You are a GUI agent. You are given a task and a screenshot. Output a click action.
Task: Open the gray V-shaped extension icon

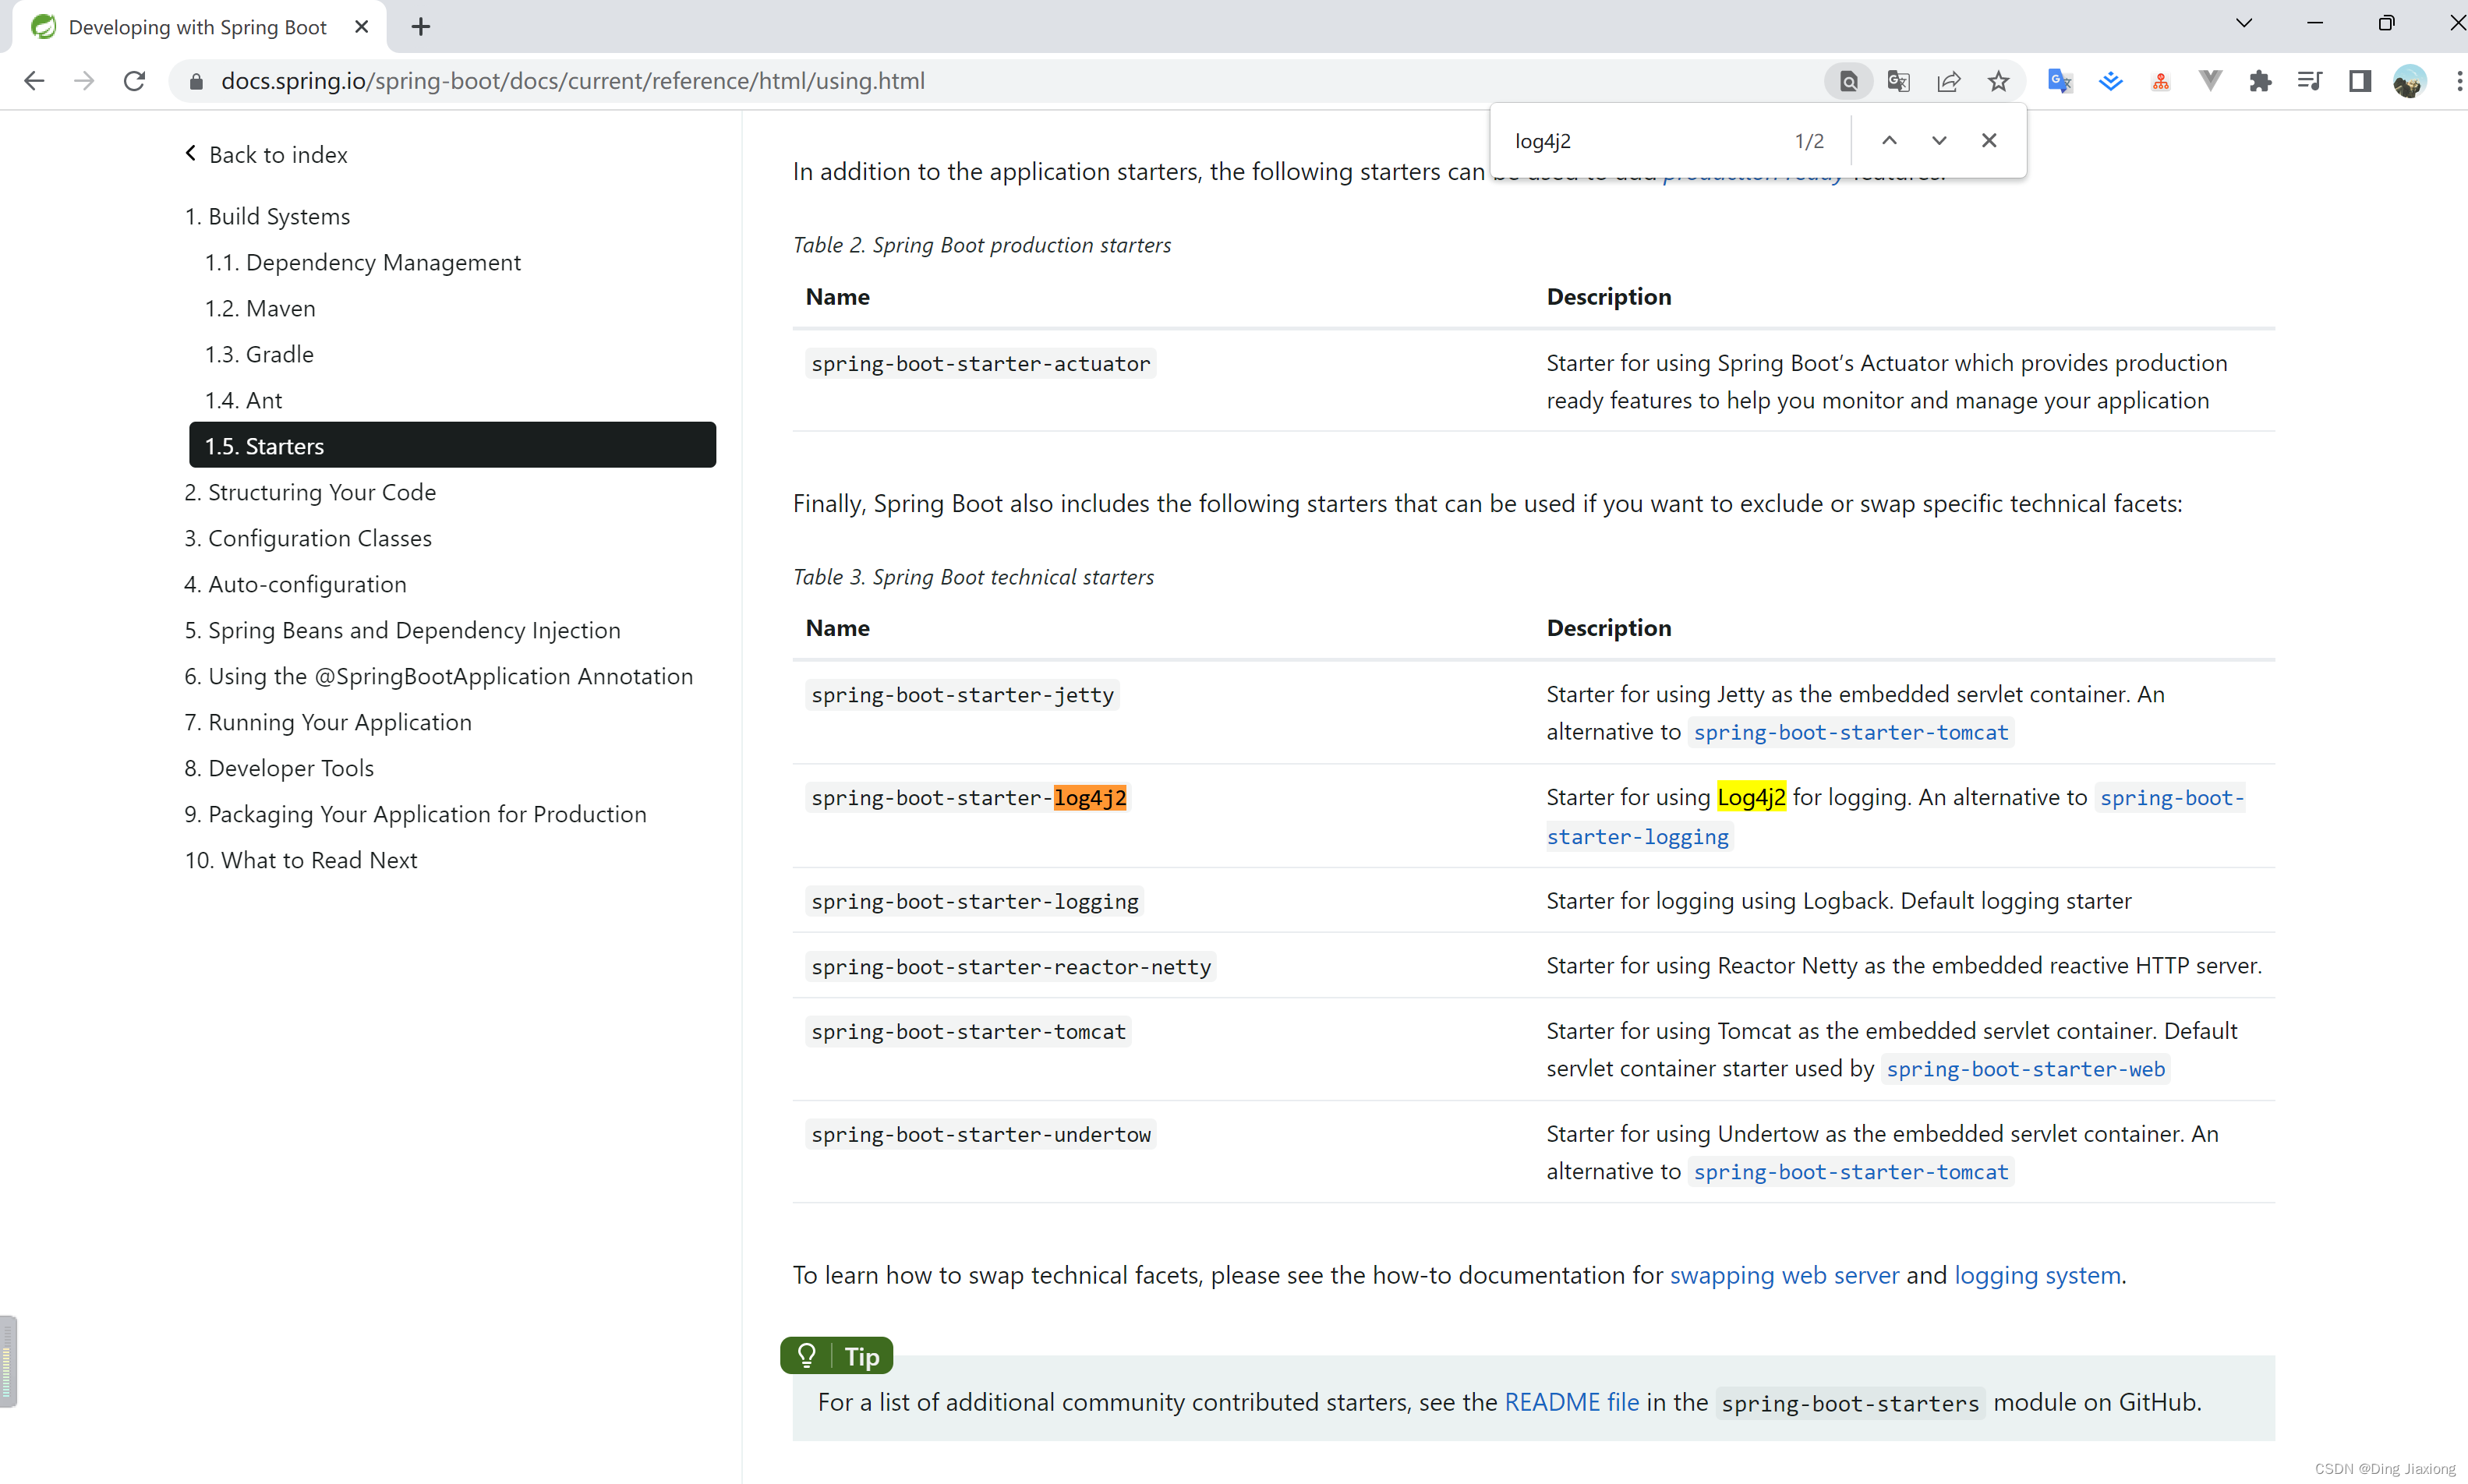(x=2210, y=81)
